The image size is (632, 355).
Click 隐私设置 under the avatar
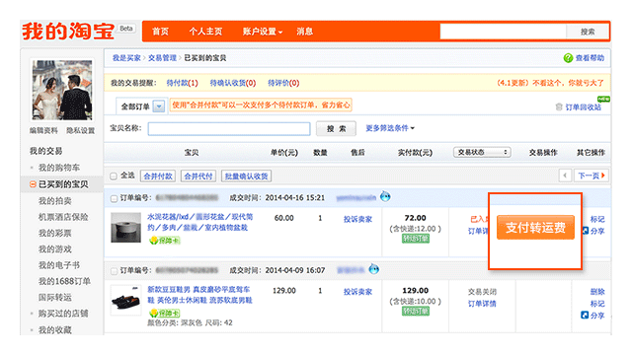tap(80, 130)
